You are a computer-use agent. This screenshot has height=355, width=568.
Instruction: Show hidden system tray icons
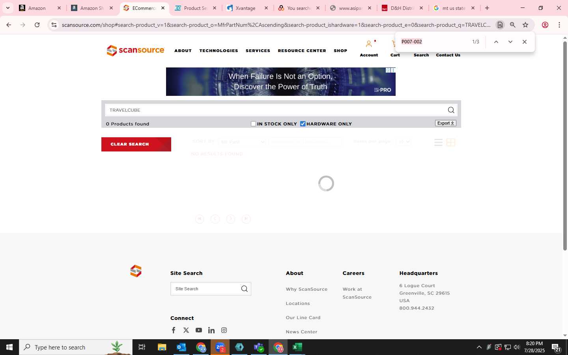coord(479,347)
